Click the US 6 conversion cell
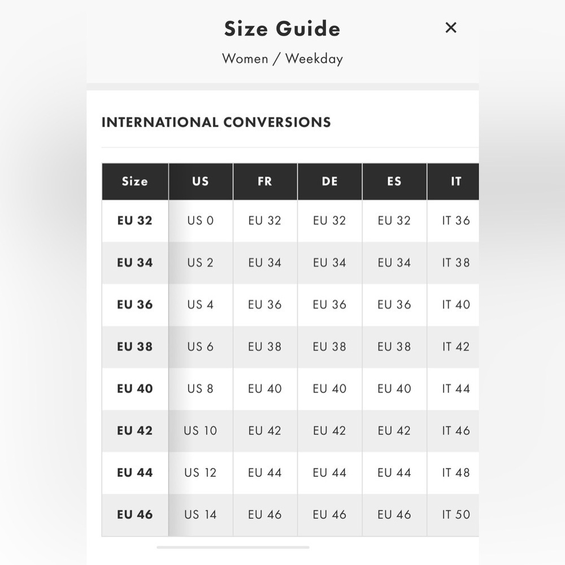565x565 pixels. pyautogui.click(x=201, y=347)
